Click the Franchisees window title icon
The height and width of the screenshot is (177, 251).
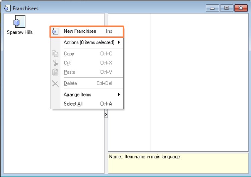click(7, 8)
